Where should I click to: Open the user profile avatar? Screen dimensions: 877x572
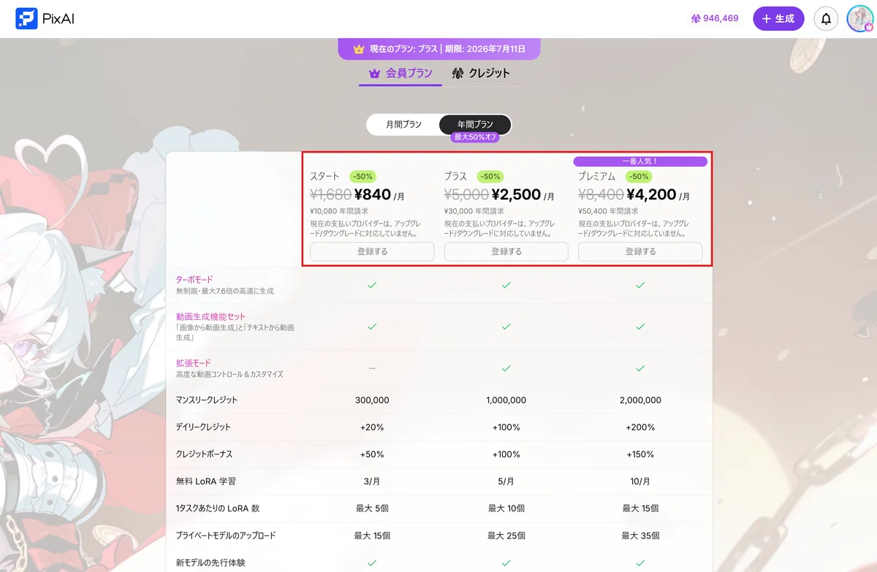(859, 19)
